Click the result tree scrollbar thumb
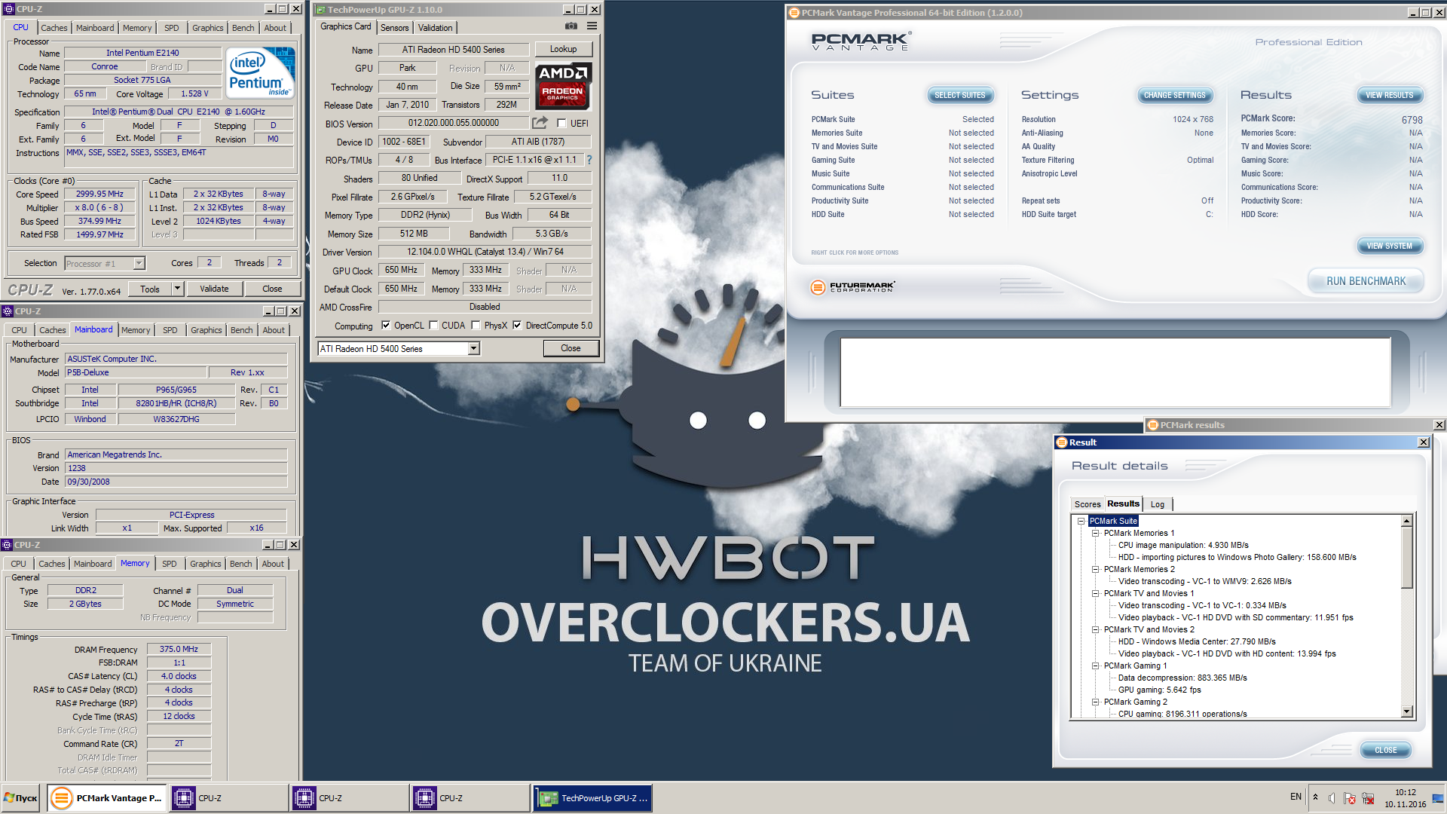1447x814 pixels. point(1406,557)
